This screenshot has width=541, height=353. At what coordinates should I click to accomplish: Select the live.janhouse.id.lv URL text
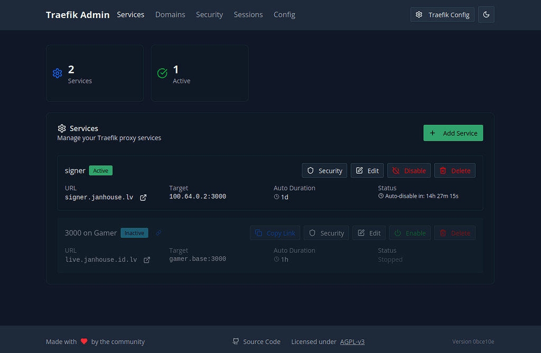101,259
